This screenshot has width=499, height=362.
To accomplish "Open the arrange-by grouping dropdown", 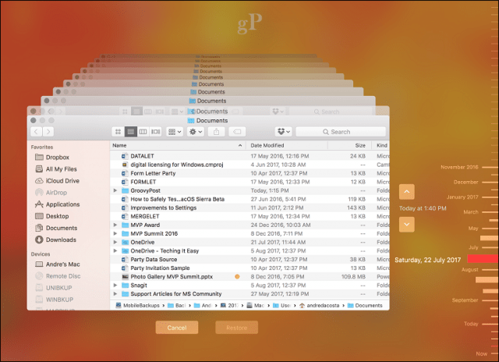I will (175, 132).
